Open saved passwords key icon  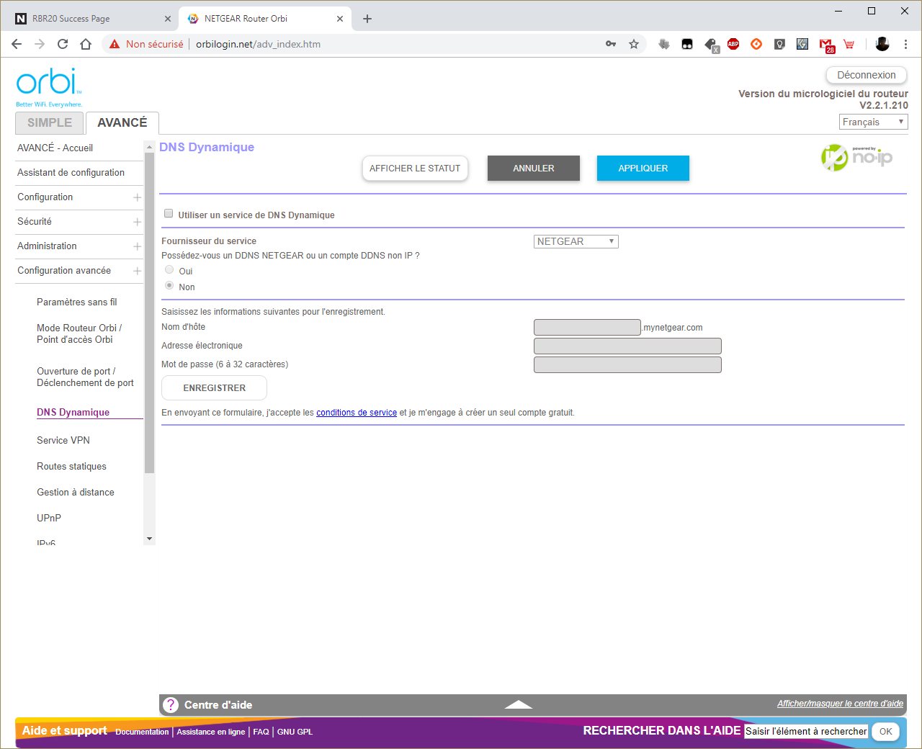click(x=611, y=44)
